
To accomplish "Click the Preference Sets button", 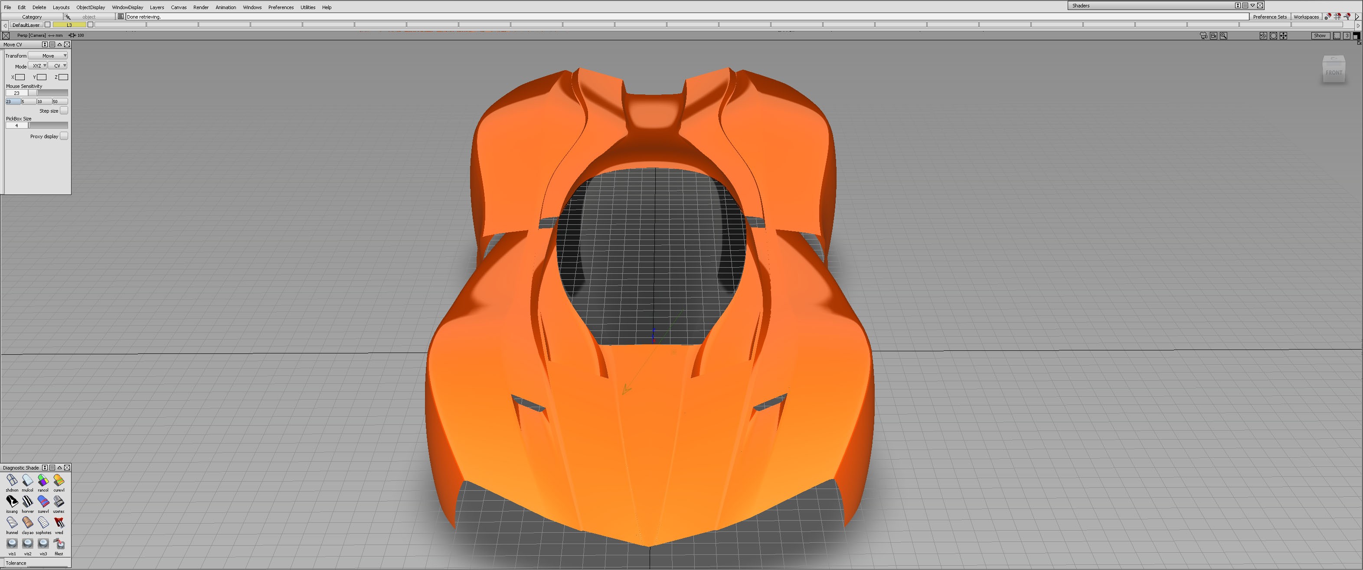I will point(1269,17).
